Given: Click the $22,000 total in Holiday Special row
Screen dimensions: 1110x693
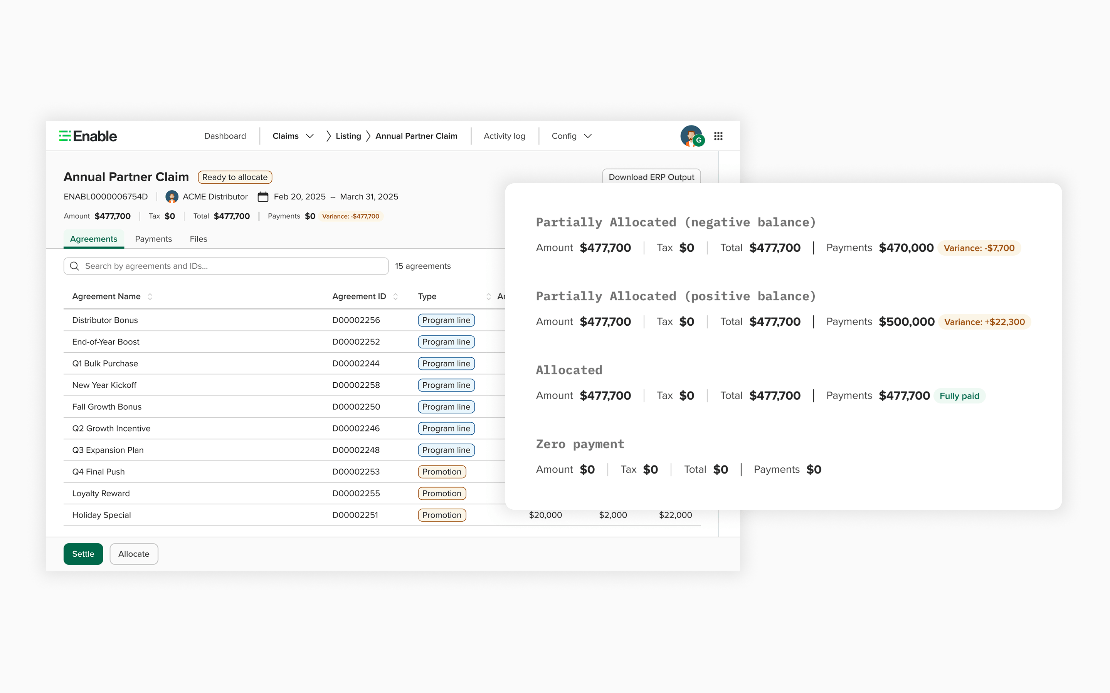Looking at the screenshot, I should (675, 515).
